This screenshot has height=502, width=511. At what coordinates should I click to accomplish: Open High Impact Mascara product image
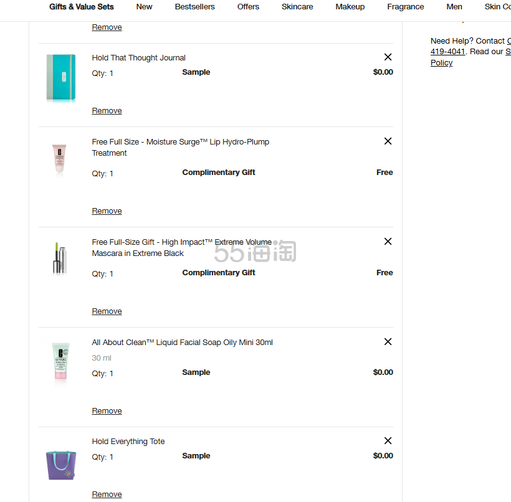pos(59,258)
